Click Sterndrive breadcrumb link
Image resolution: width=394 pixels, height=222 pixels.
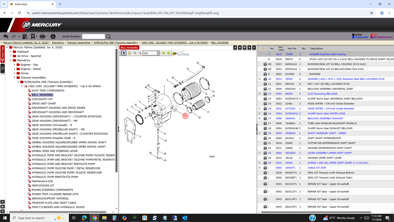pos(58,43)
